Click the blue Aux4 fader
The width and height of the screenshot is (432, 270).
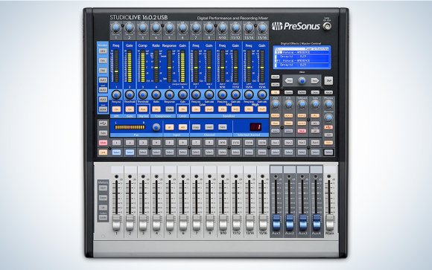[x=317, y=222]
